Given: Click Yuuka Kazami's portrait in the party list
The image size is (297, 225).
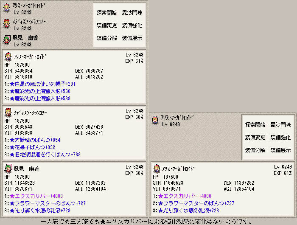Looking at the screenshot, I should pos(6,39).
